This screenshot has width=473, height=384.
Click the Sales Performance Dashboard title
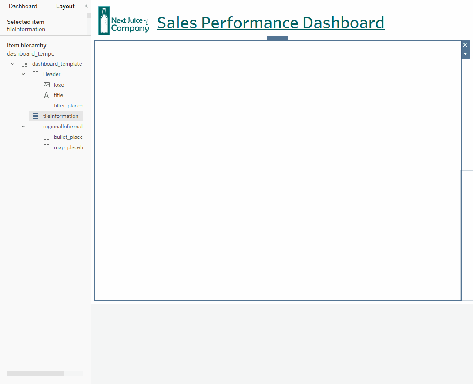270,22
